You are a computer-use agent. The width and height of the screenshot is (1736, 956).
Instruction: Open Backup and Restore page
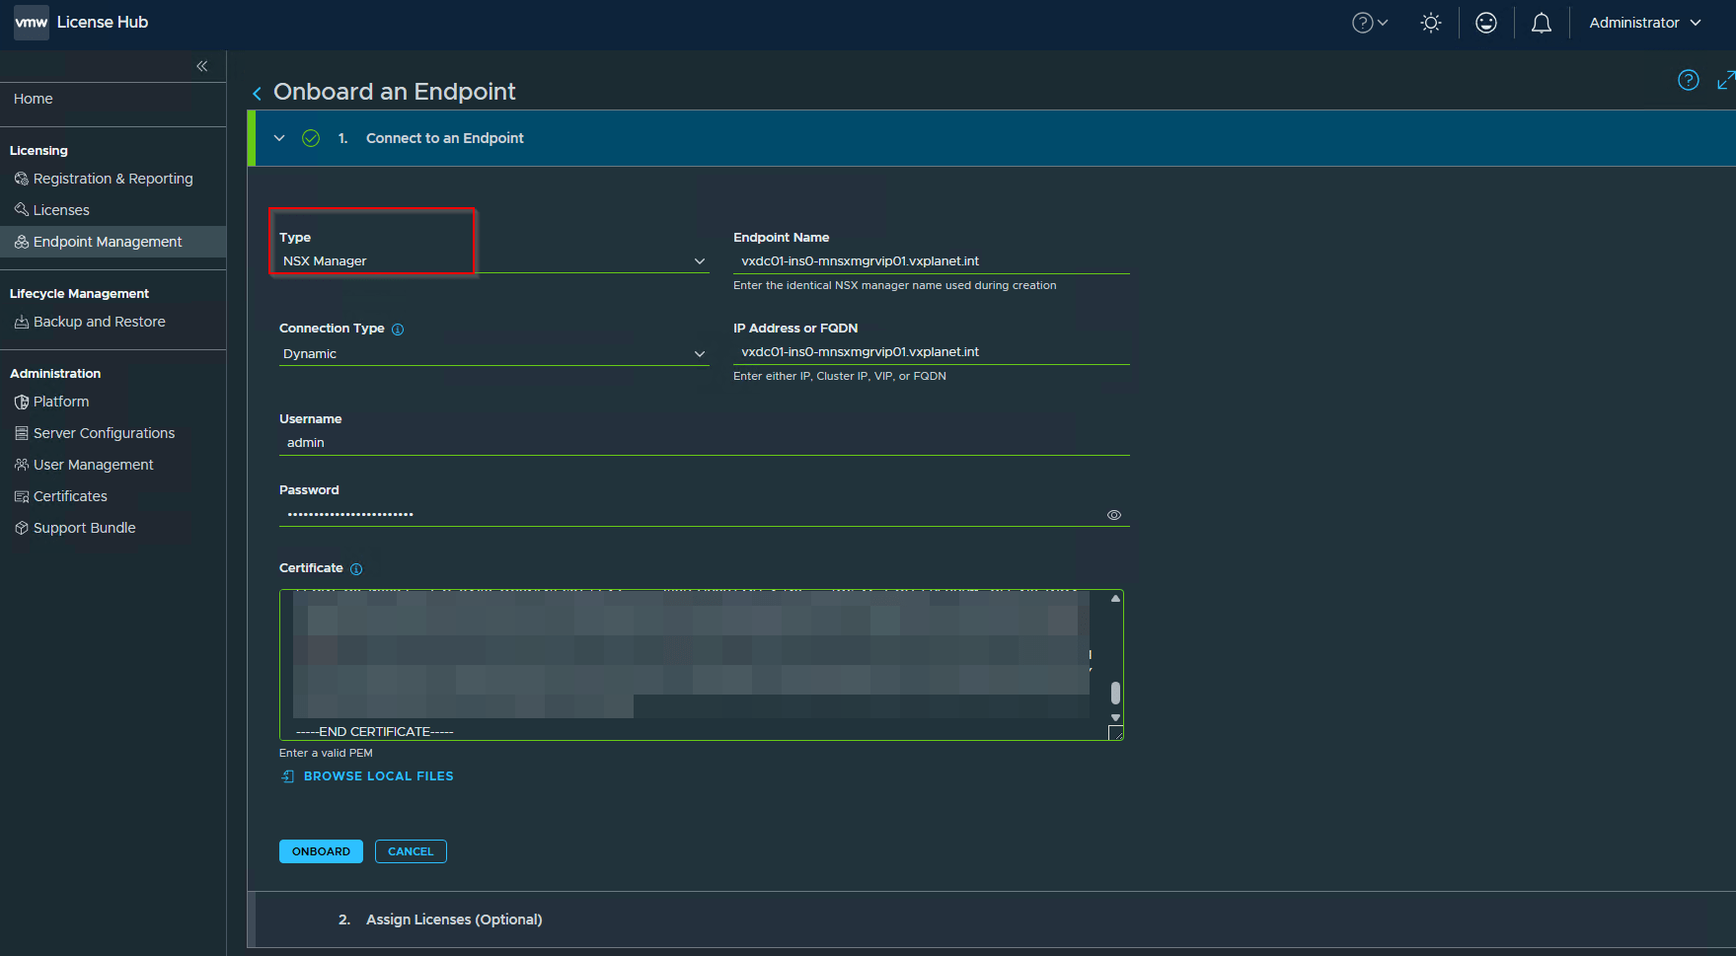coord(99,322)
